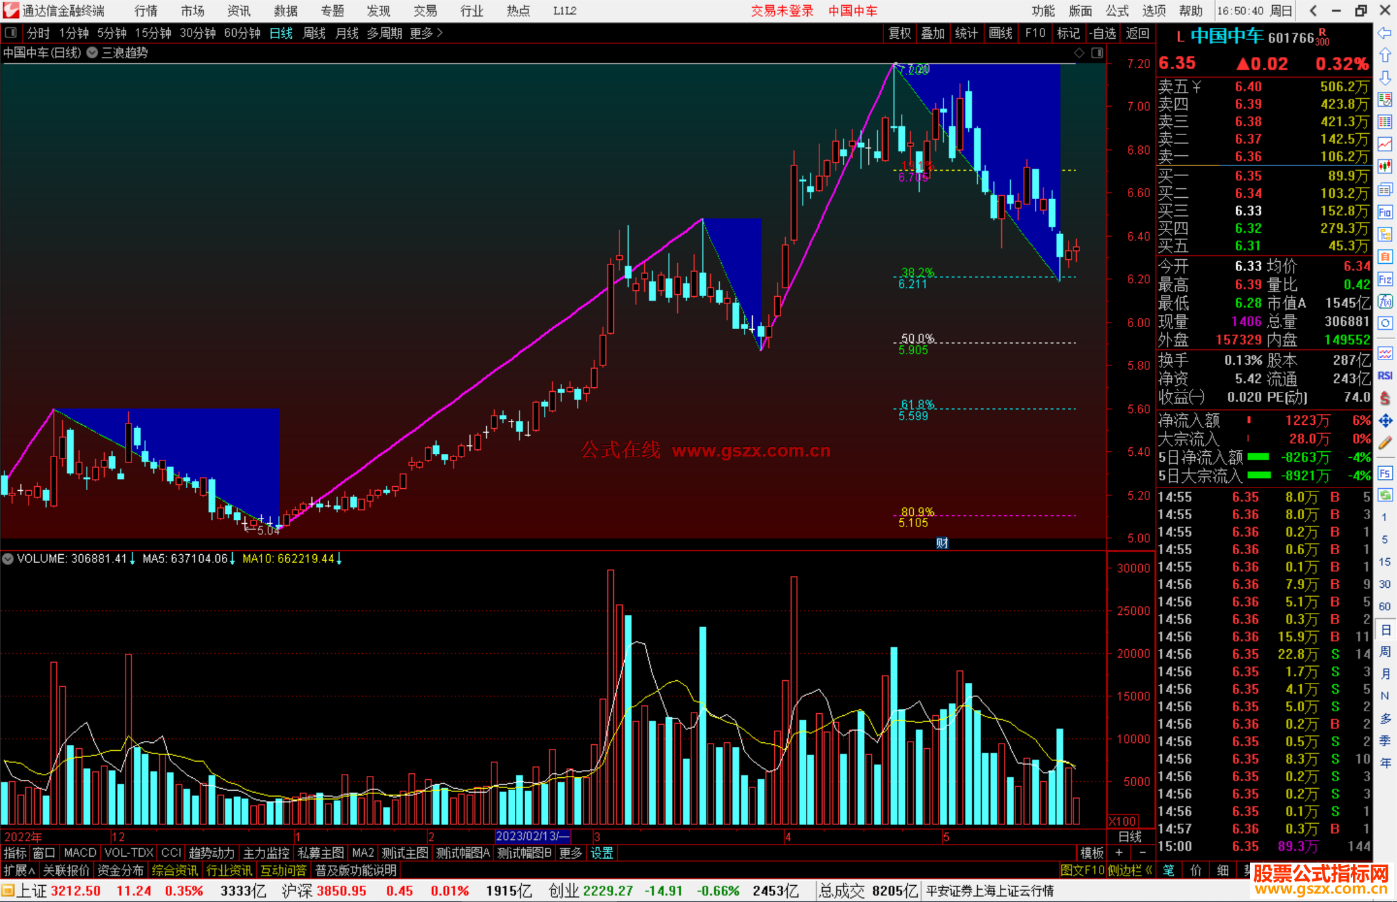Image resolution: width=1397 pixels, height=902 pixels.
Task: Select the MACD indicator tab
Action: [80, 853]
